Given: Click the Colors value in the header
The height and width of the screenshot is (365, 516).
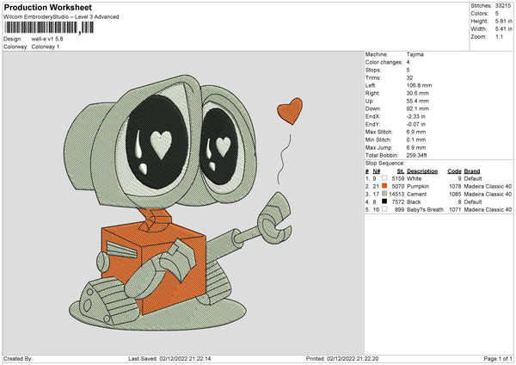Looking at the screenshot, I should coord(497,14).
